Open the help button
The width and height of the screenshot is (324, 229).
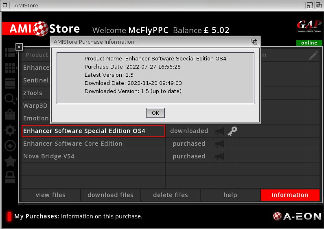pos(230,195)
